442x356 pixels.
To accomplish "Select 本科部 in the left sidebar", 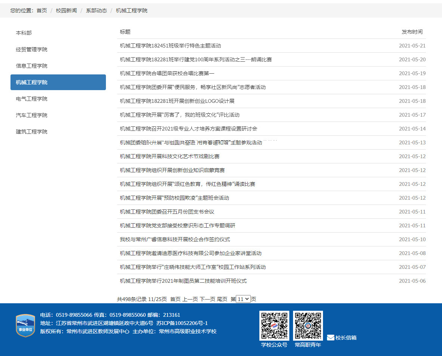I will [x=24, y=33].
